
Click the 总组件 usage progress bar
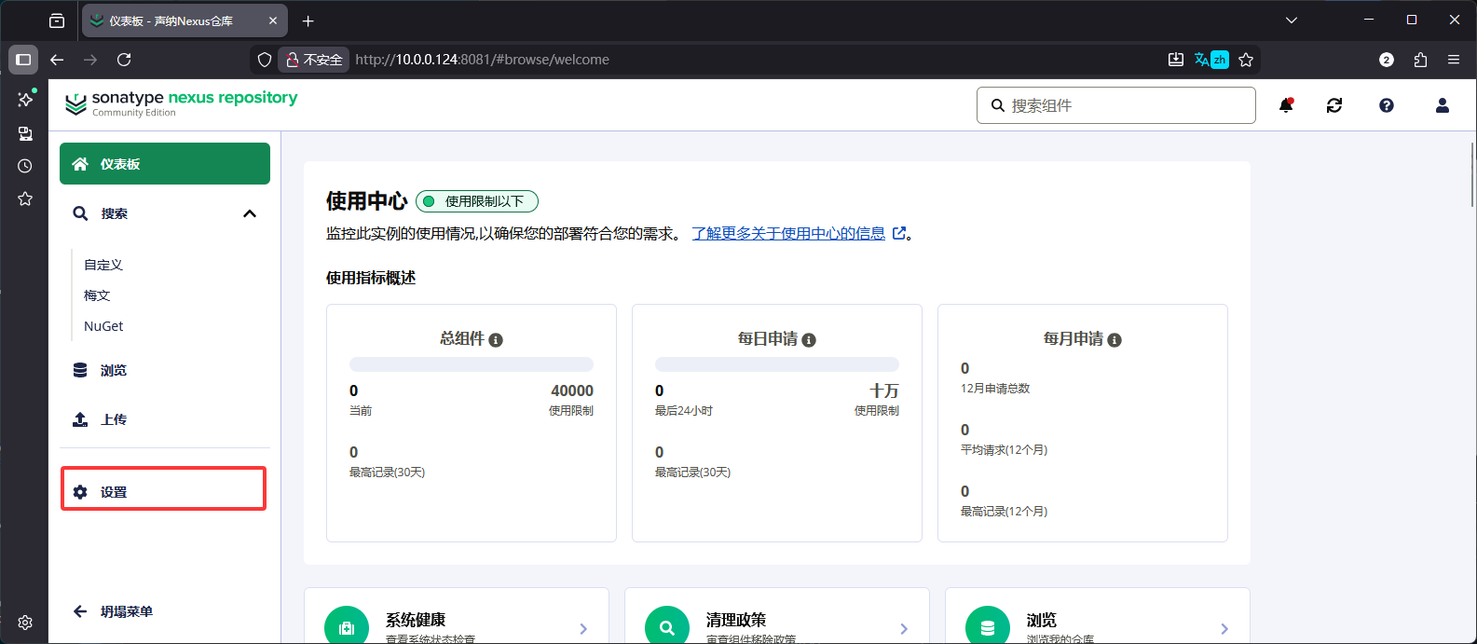472,364
